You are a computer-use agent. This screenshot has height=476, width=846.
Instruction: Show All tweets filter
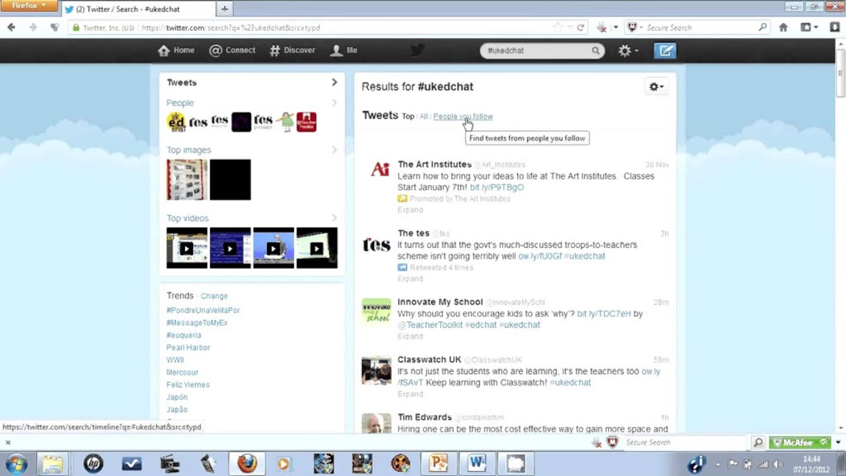click(x=424, y=116)
